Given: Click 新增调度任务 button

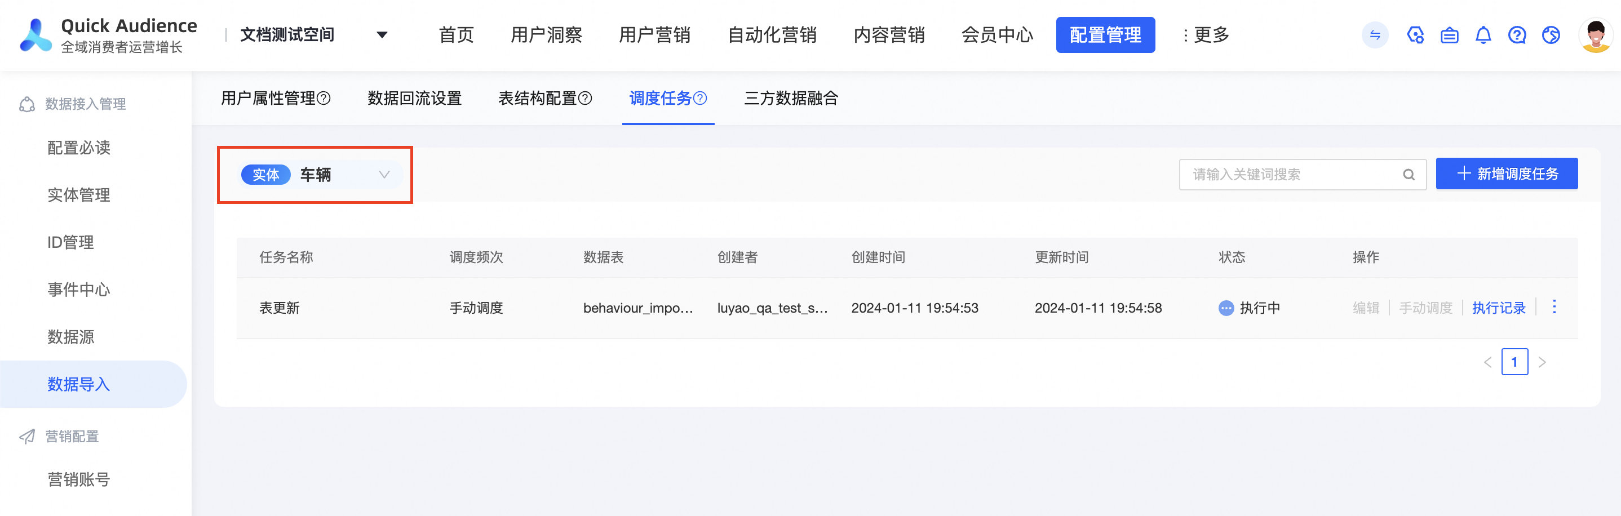Looking at the screenshot, I should 1507,174.
